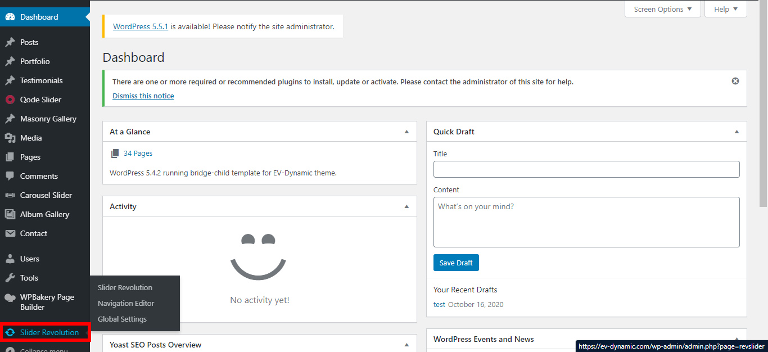Click the Contact envelope icon

pyautogui.click(x=10, y=233)
